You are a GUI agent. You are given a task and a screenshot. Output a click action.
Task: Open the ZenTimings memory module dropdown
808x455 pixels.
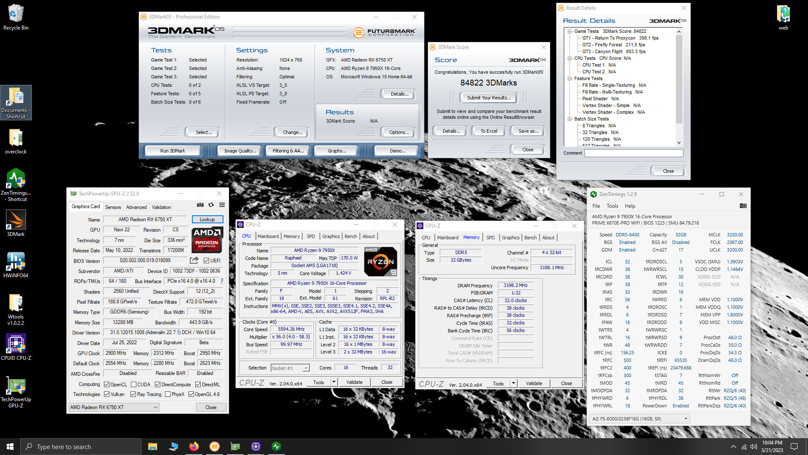[640, 419]
